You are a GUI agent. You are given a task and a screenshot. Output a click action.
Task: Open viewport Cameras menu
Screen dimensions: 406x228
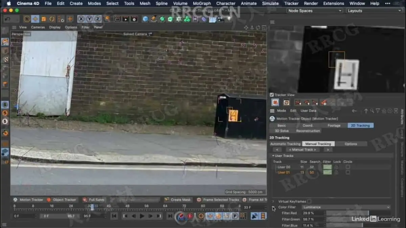(38, 27)
